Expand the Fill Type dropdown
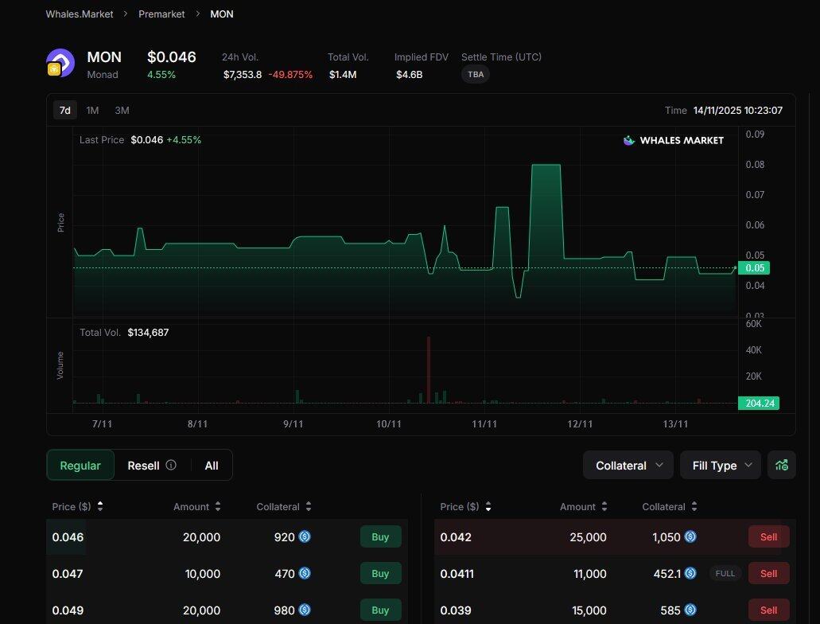 coord(721,466)
